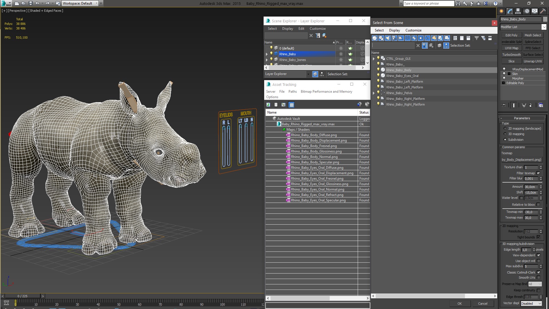Toggle VRayDisplacementMod lightbulb visibility

pos(504,69)
